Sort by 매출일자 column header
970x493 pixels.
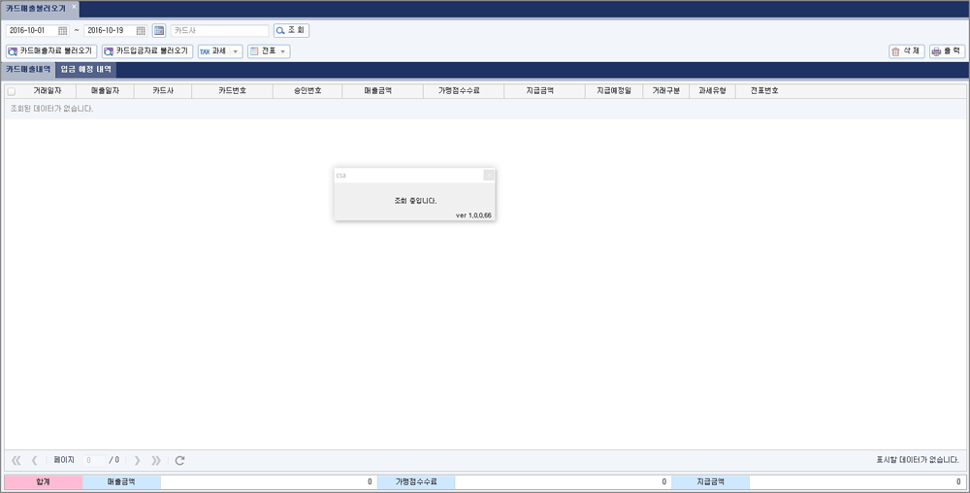point(105,91)
